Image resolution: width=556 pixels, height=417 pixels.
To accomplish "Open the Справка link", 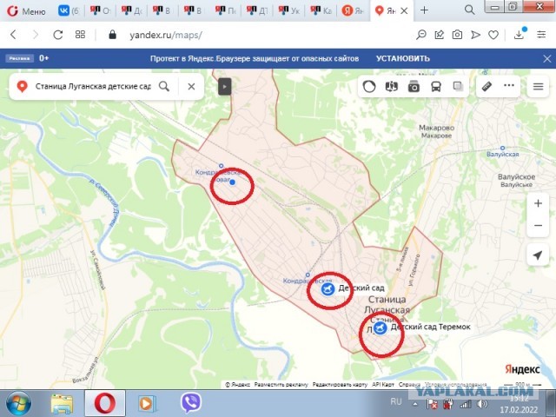I will (409, 385).
